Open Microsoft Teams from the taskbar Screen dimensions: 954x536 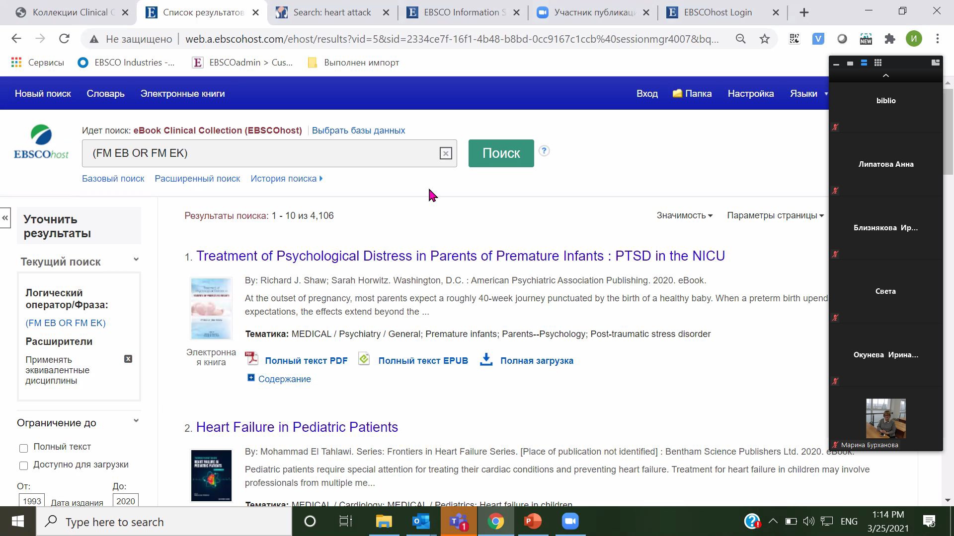[x=458, y=522]
